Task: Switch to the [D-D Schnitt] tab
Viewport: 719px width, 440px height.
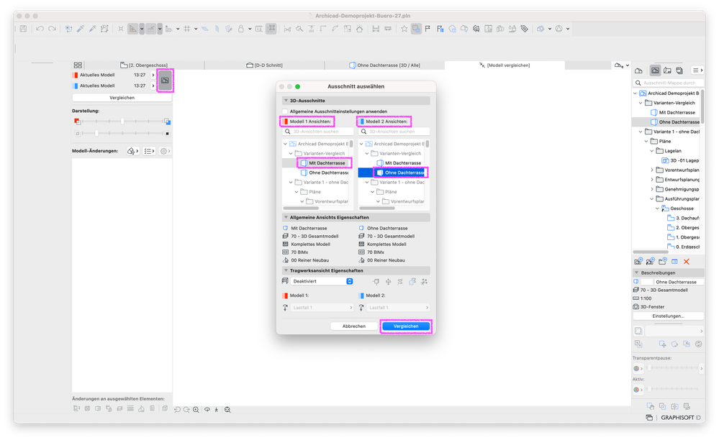Action: (264, 65)
